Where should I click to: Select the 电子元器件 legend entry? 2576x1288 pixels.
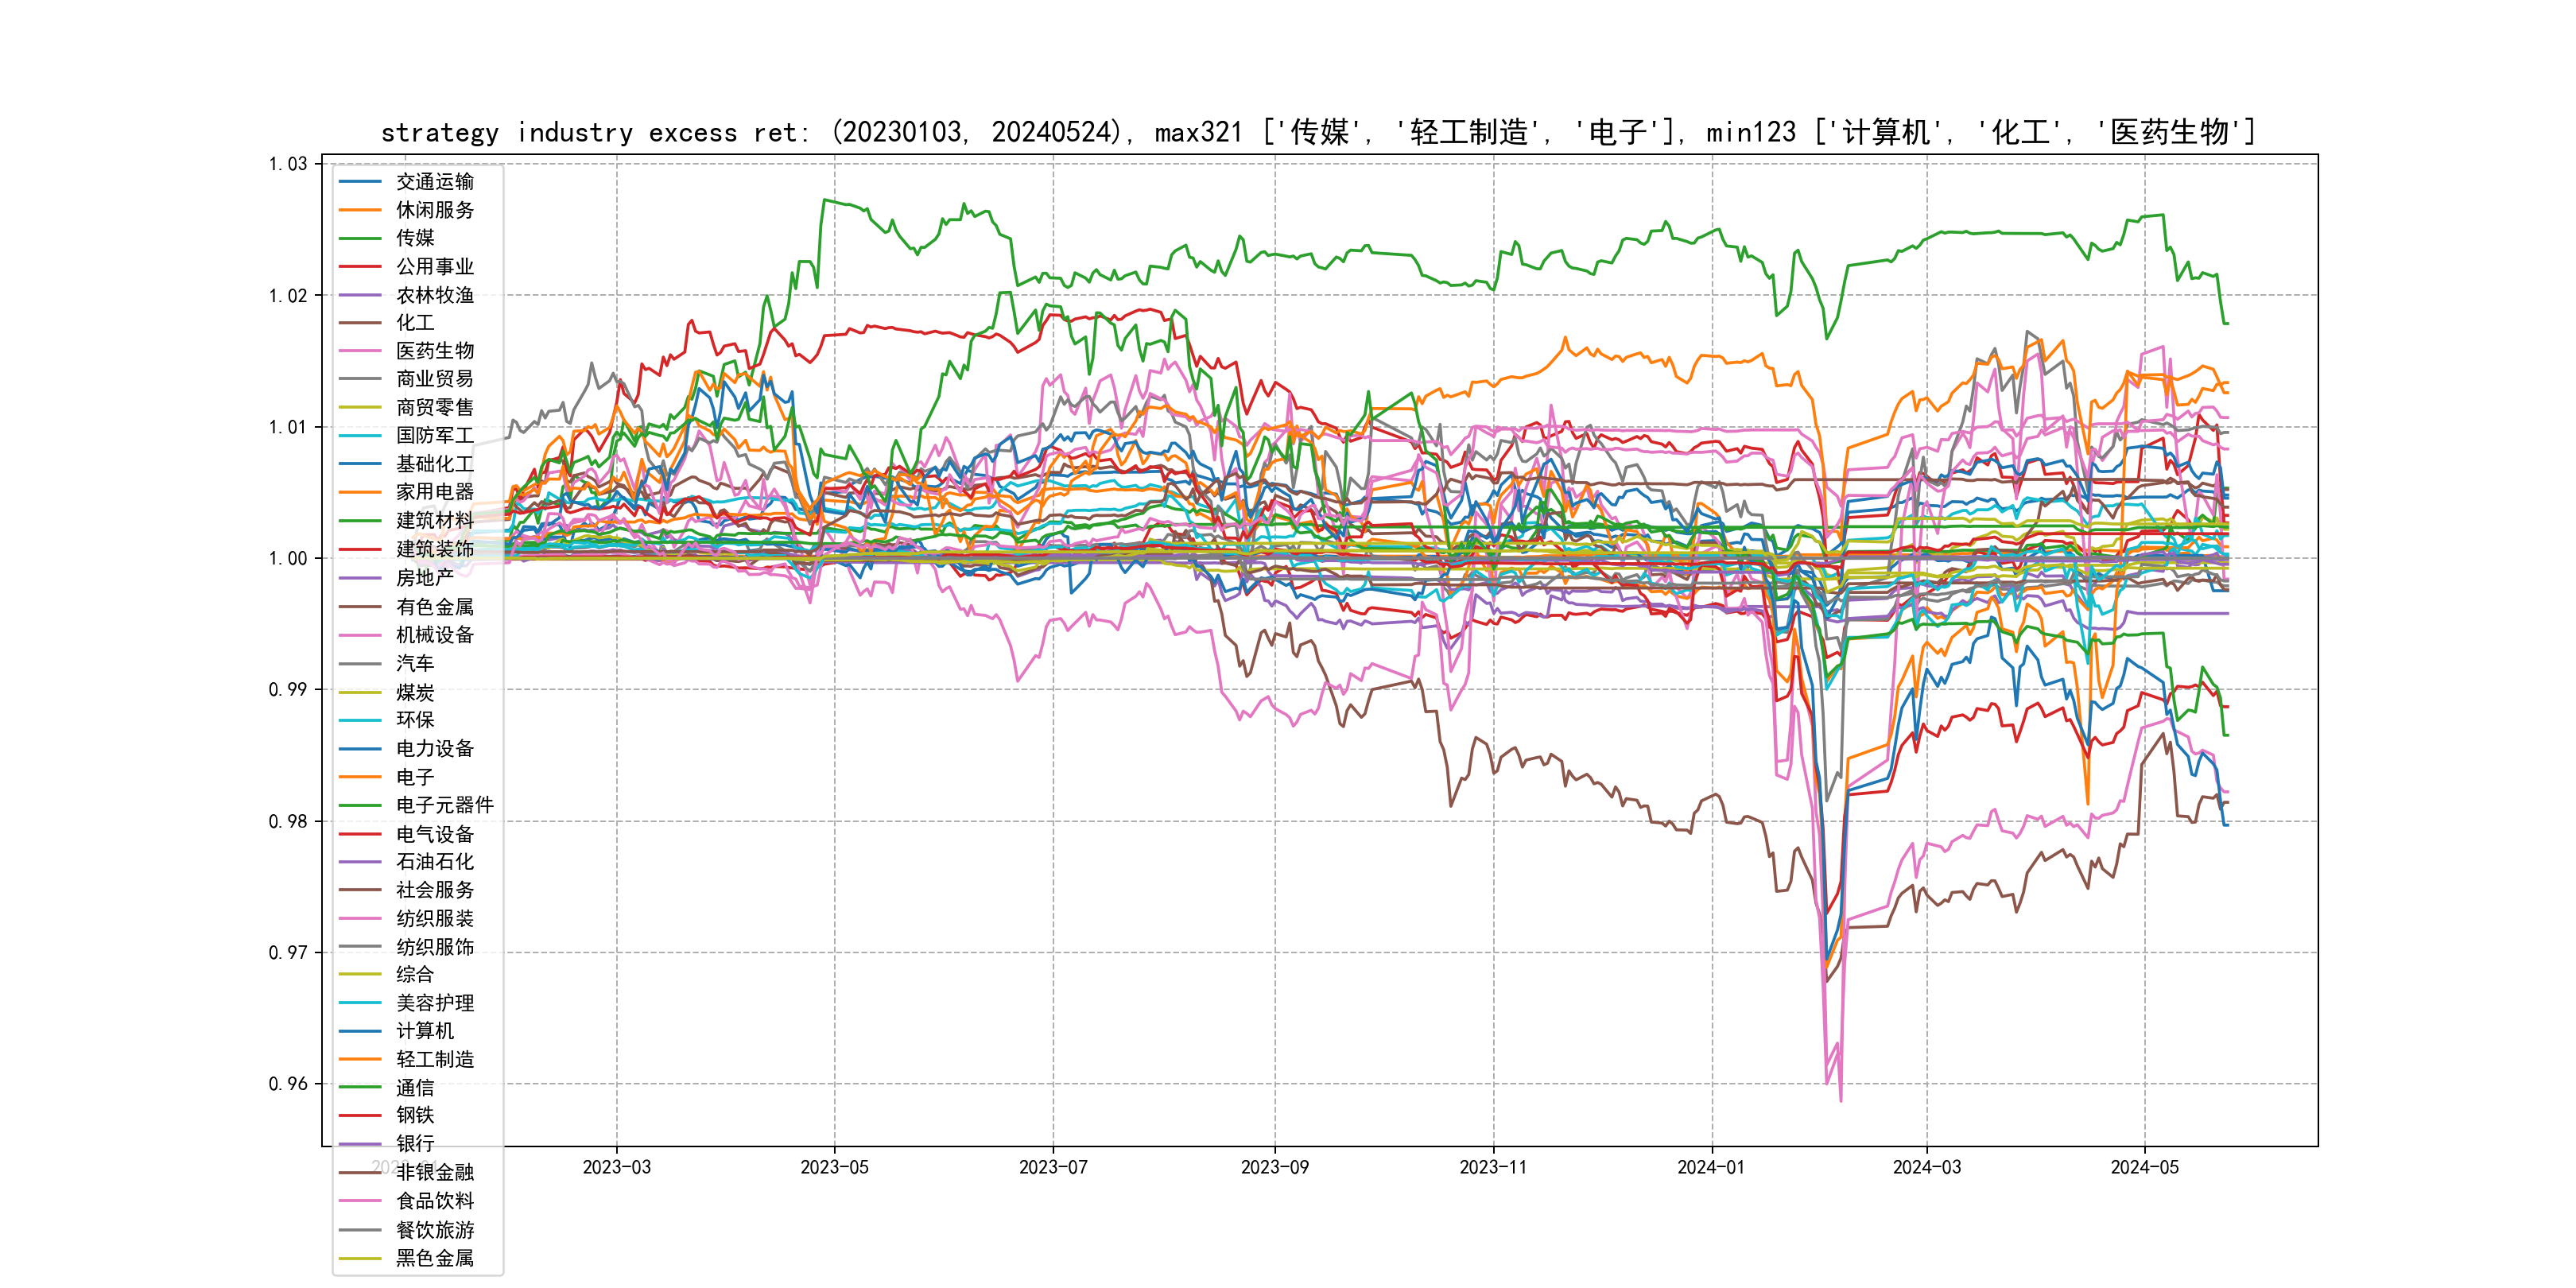444,805
